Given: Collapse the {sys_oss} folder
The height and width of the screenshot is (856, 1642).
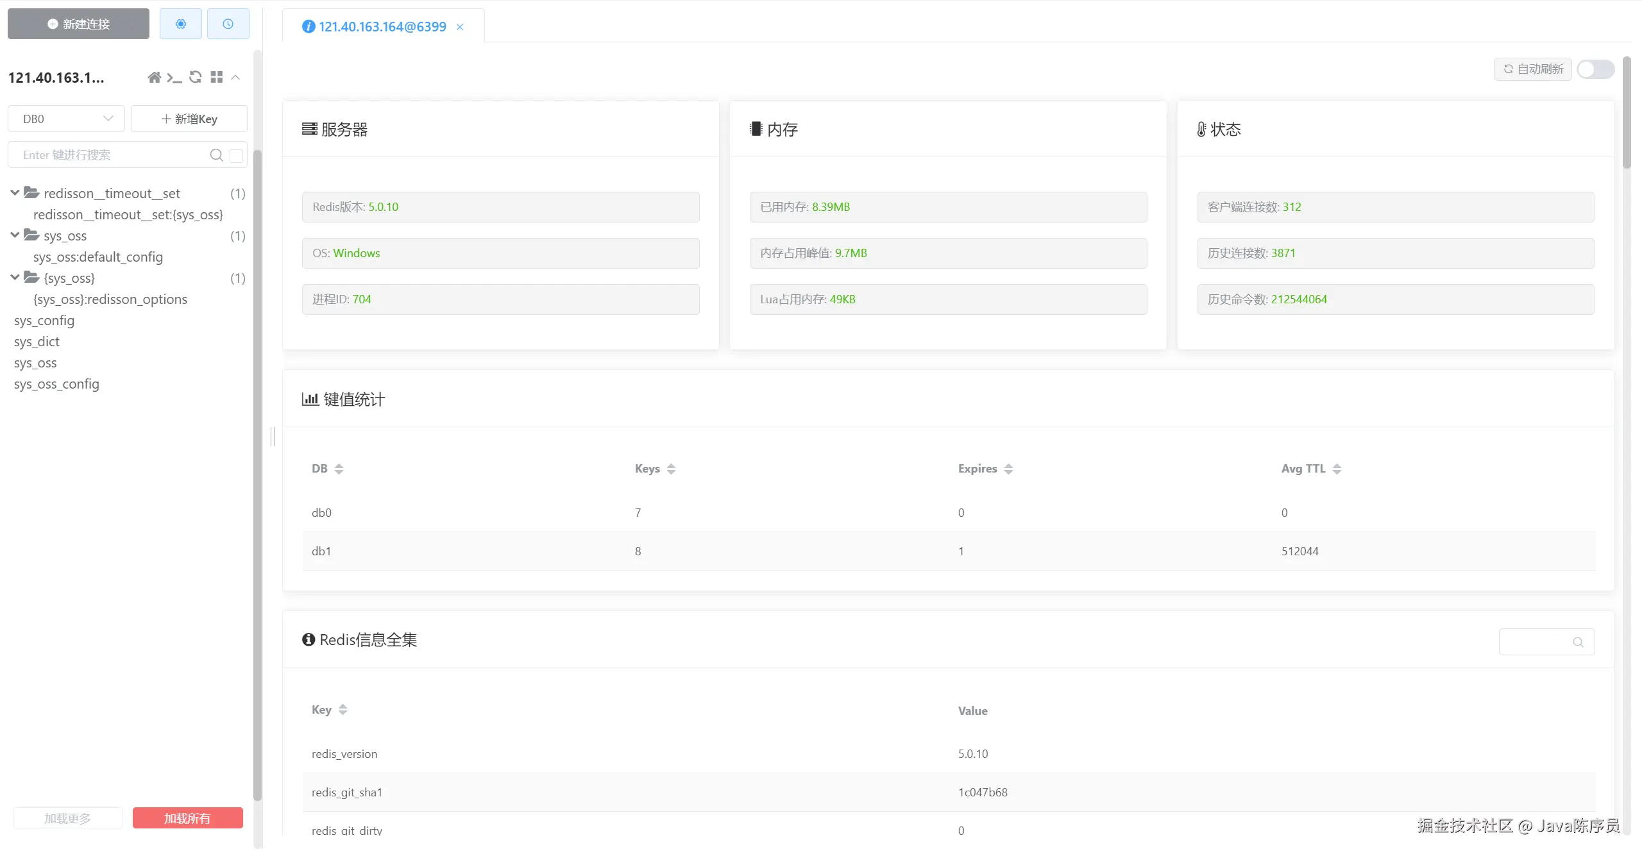Looking at the screenshot, I should click(x=15, y=278).
